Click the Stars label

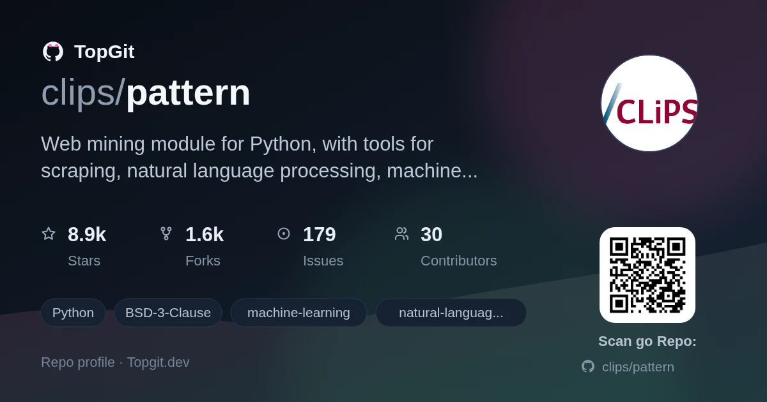pos(84,260)
